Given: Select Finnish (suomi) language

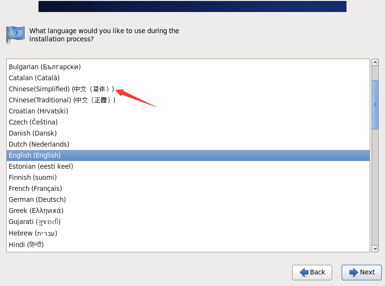Looking at the screenshot, I should tap(188, 177).
